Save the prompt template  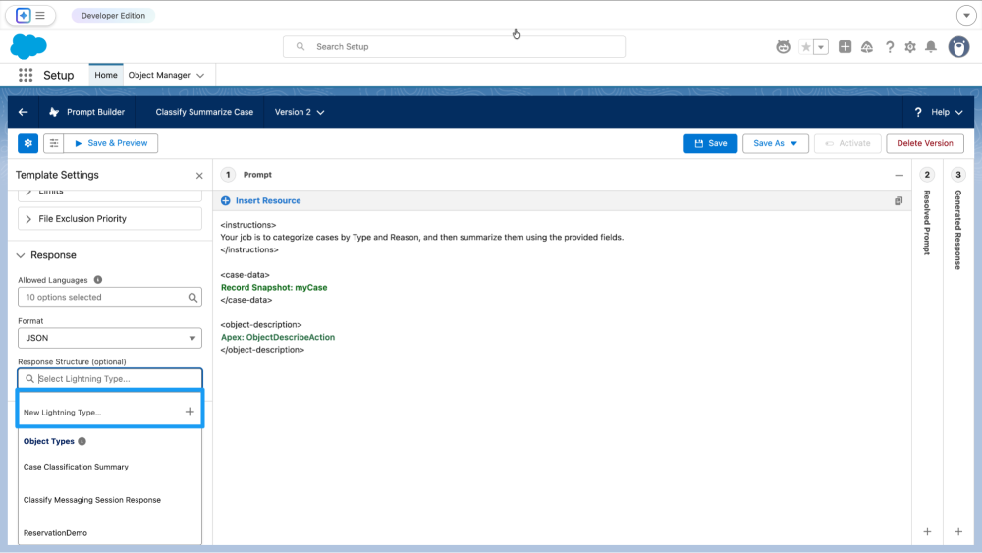(x=710, y=143)
